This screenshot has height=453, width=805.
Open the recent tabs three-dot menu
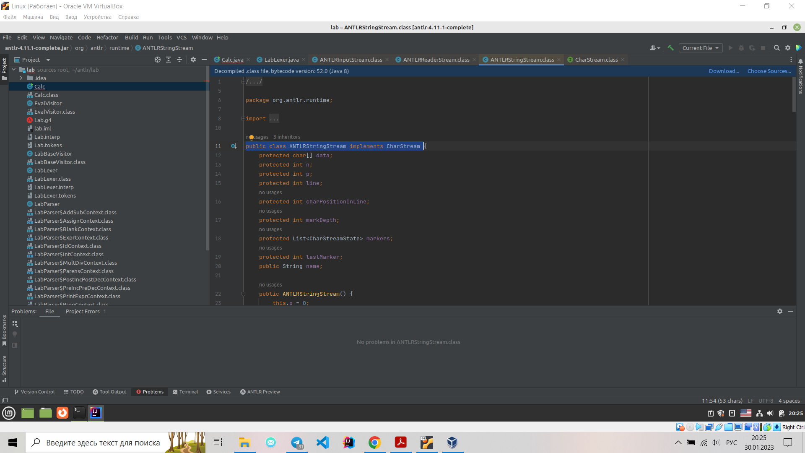pos(791,60)
